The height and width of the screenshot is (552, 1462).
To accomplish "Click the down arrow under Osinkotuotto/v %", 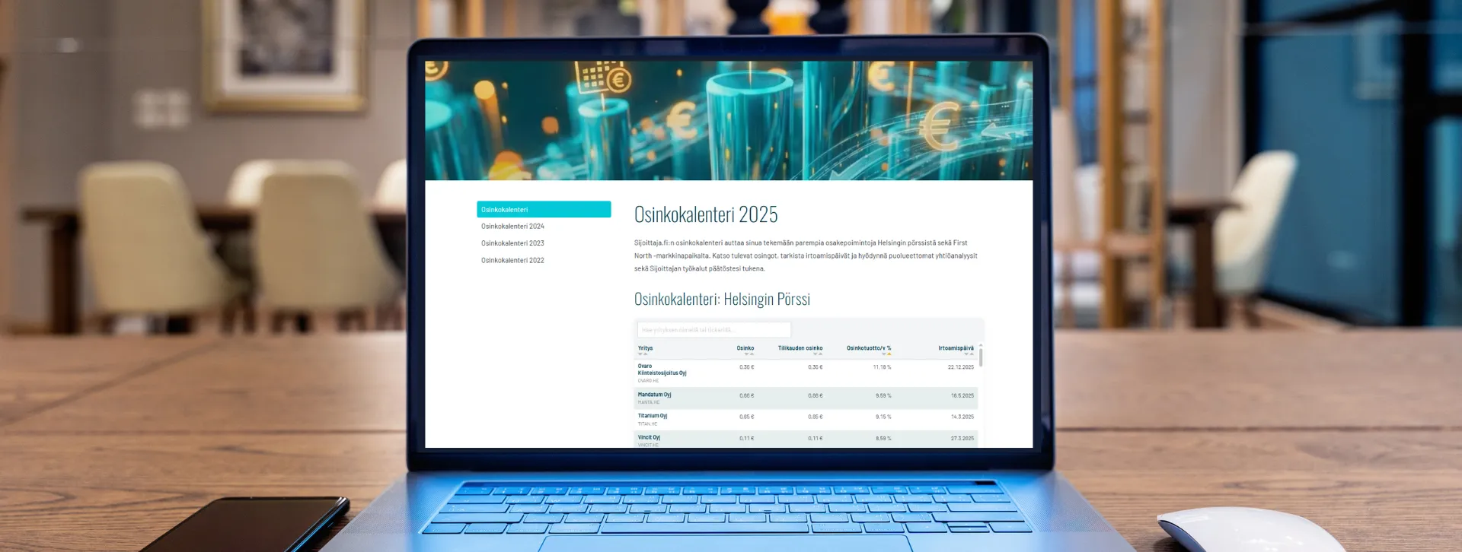I will click(x=883, y=354).
